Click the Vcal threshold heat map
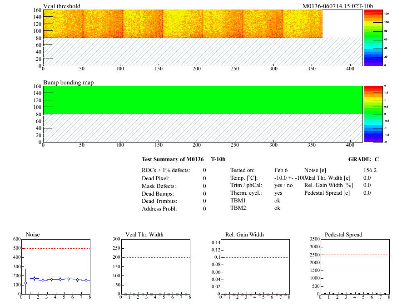Image resolution: width=407 pixels, height=305 pixels. coord(183,24)
